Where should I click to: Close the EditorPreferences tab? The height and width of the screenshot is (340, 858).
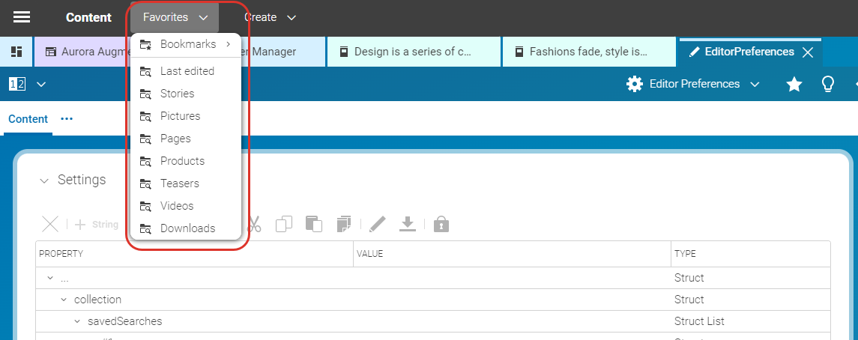click(808, 52)
